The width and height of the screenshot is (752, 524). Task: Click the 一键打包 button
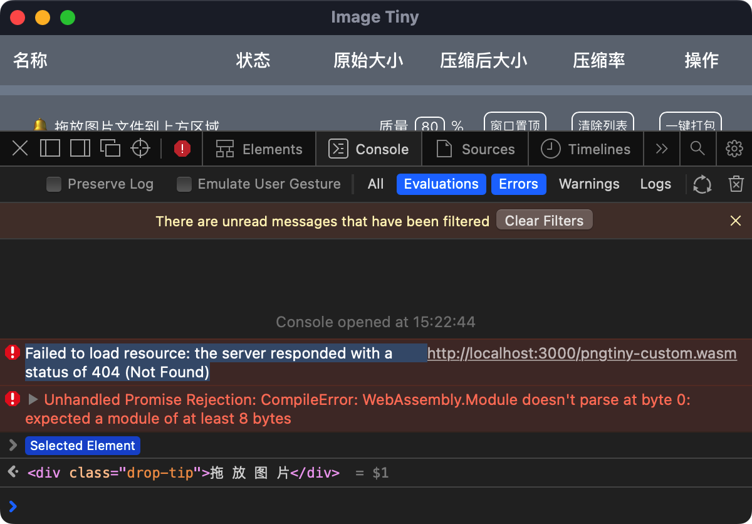pyautogui.click(x=691, y=123)
